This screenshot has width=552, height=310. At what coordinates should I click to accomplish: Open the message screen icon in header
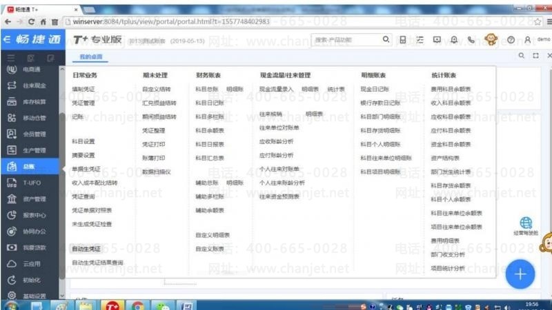click(x=437, y=40)
